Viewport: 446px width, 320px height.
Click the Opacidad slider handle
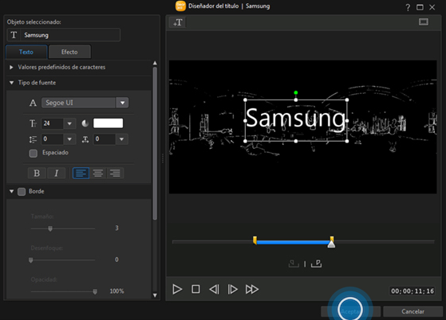[95, 291]
